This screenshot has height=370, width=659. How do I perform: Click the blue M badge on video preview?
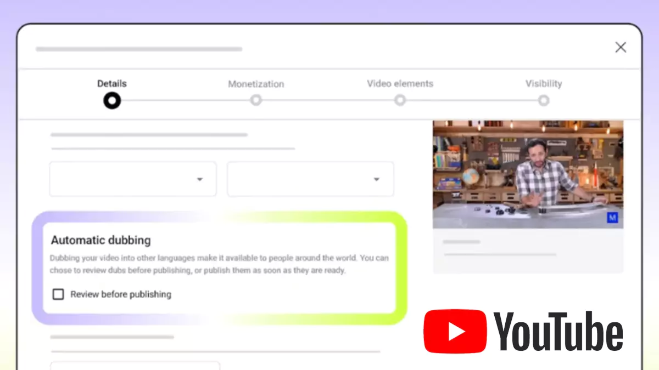coord(612,218)
